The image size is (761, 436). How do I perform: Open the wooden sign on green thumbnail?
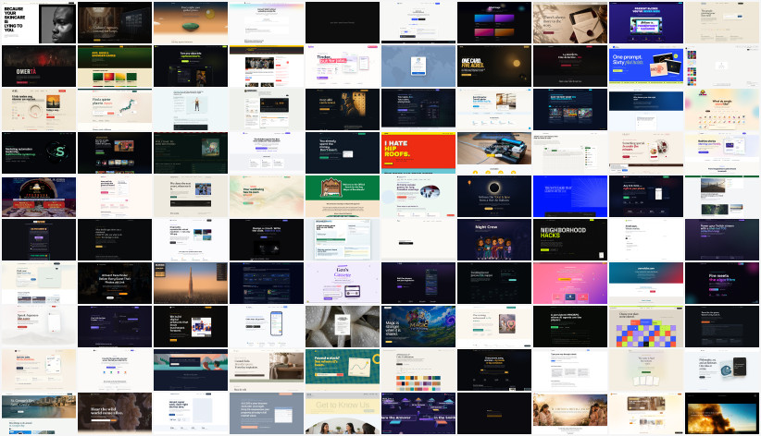click(x=343, y=196)
